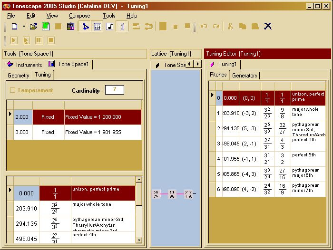The height and width of the screenshot is (250, 333).
Task: Select the tuning fork tool icon
Action: (x=122, y=27)
